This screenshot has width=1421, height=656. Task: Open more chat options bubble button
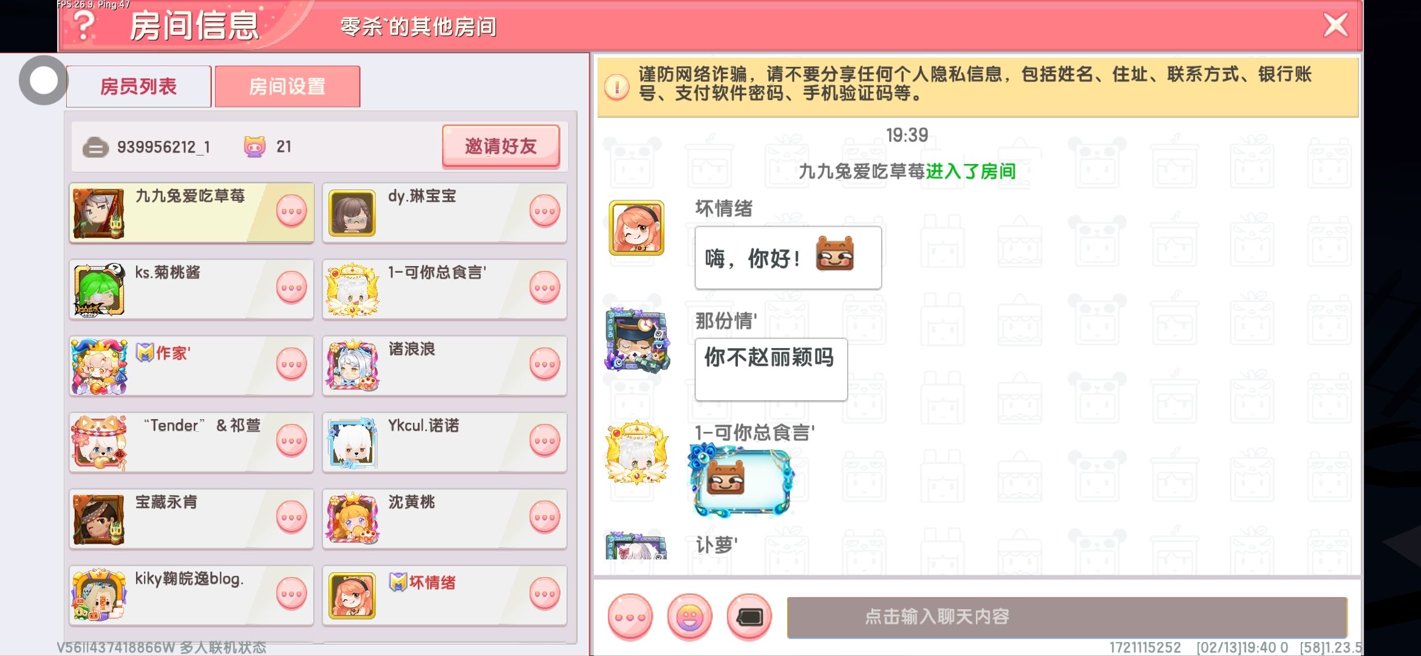630,617
